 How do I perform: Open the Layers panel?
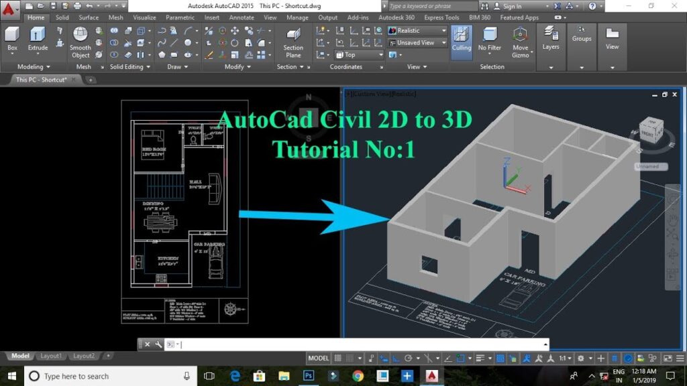click(x=551, y=39)
